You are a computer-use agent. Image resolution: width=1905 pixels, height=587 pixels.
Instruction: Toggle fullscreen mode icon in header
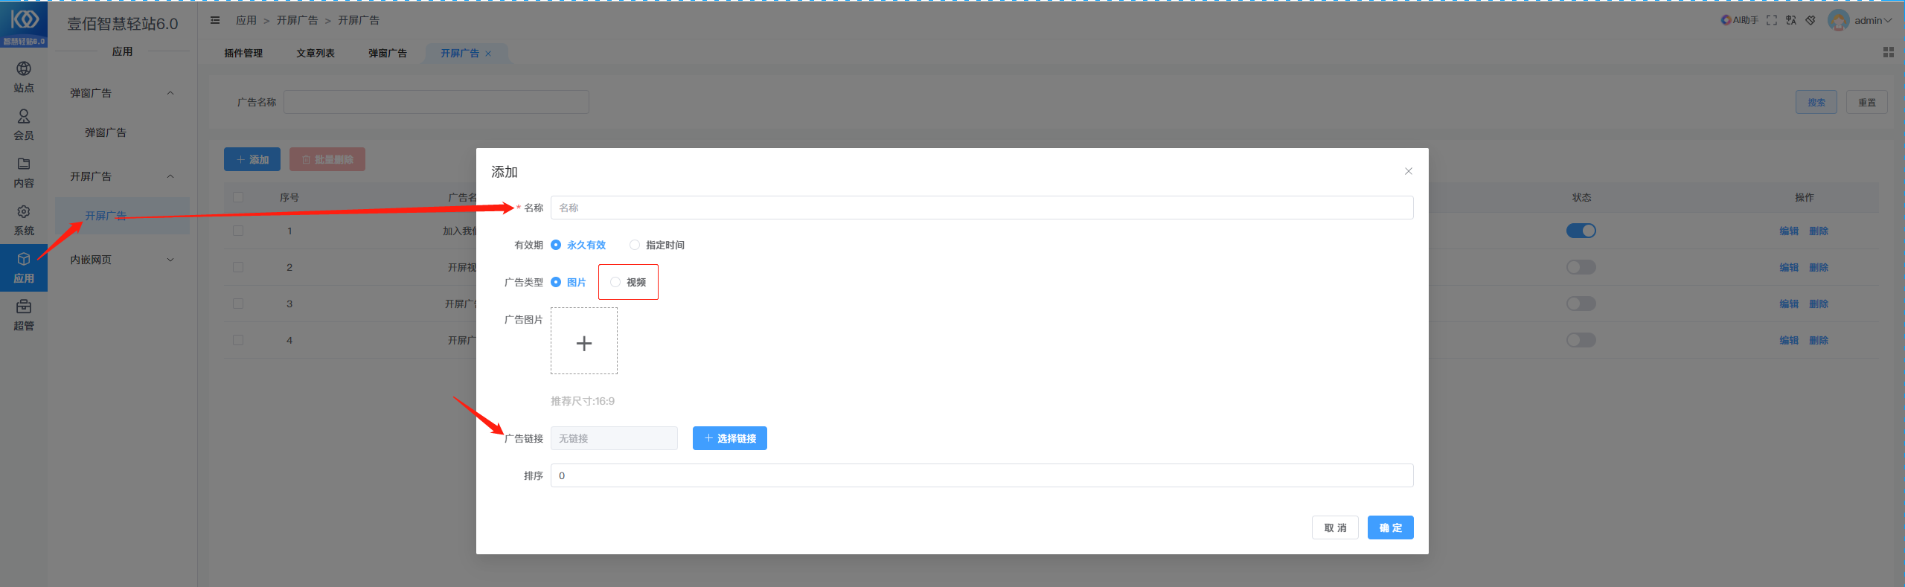(1772, 20)
